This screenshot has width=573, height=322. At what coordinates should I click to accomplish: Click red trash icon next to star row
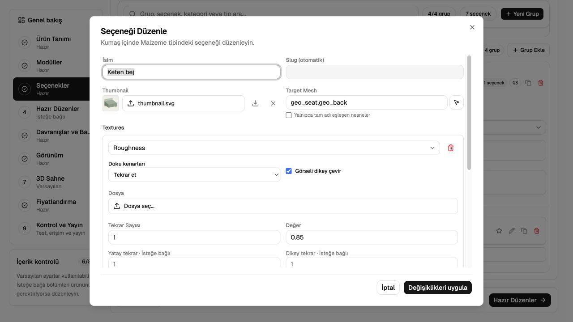(x=537, y=231)
